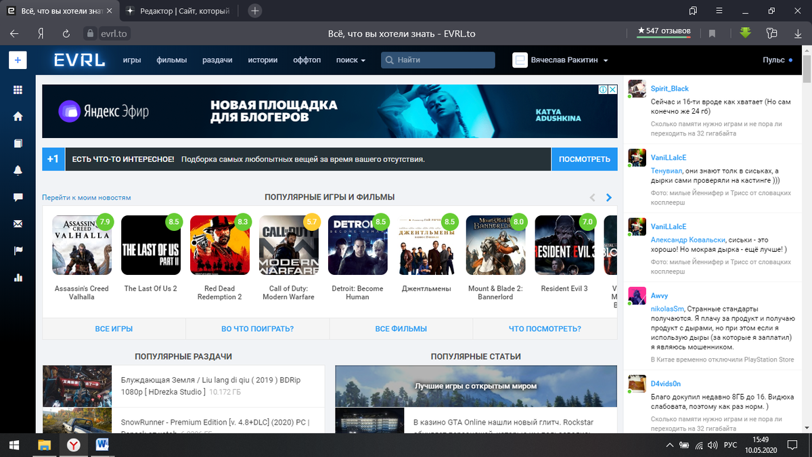
Task: Open the 'игры' menu item
Action: point(132,60)
